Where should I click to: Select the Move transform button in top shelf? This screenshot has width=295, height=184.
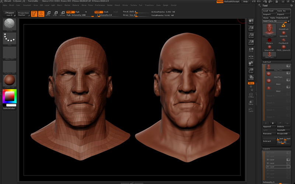(48, 14)
